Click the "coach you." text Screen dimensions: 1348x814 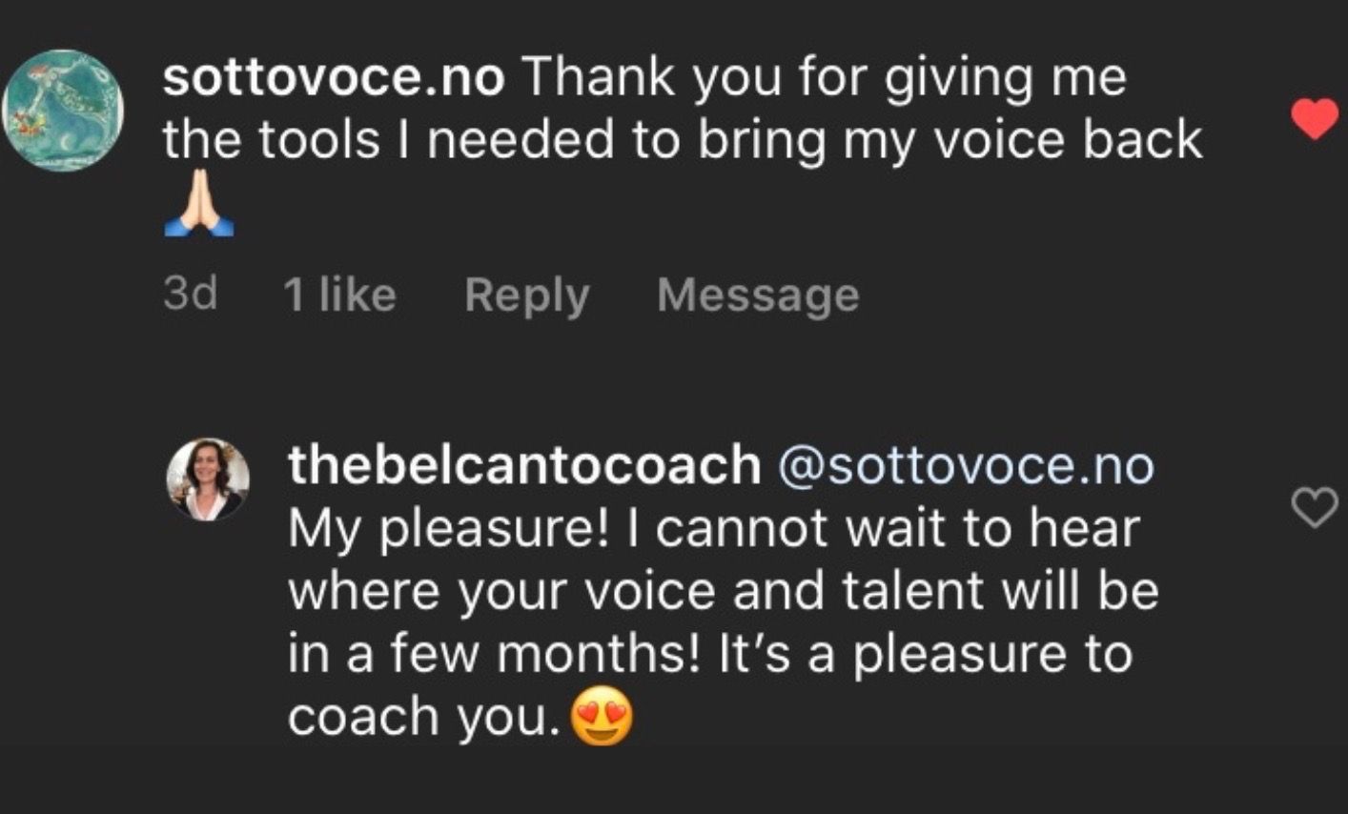(x=423, y=718)
